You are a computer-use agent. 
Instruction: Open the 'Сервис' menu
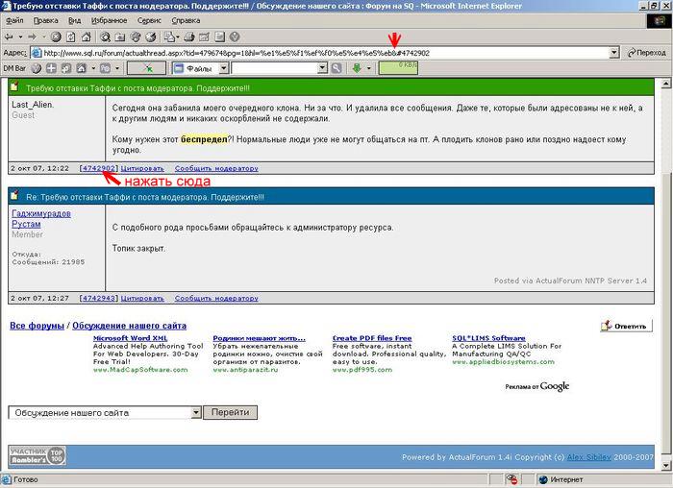click(149, 19)
